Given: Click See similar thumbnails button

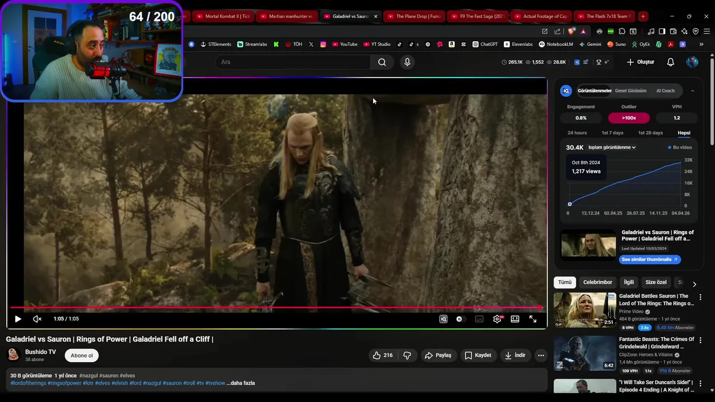Looking at the screenshot, I should [650, 260].
